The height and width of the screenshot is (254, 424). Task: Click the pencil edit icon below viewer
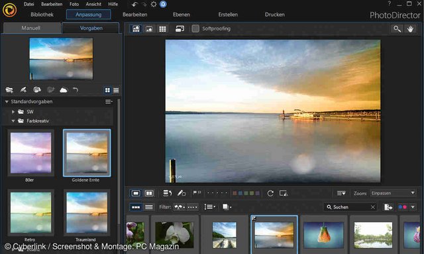click(x=181, y=193)
